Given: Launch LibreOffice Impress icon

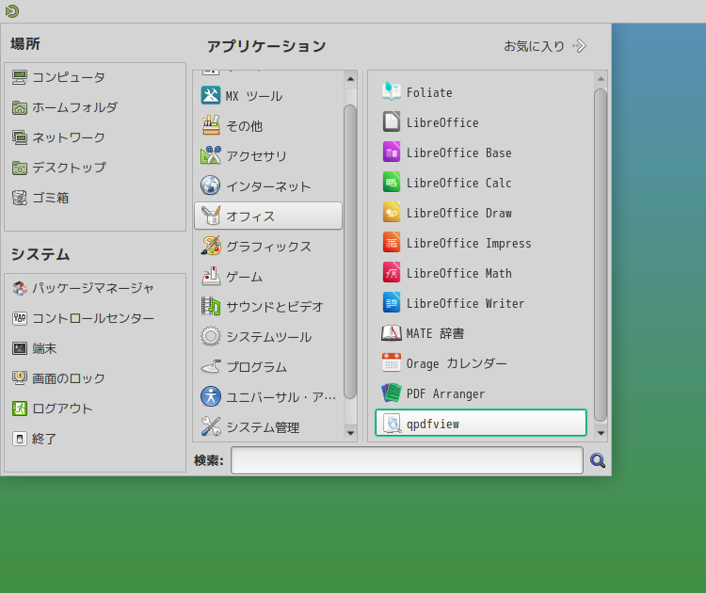Looking at the screenshot, I should pos(392,243).
